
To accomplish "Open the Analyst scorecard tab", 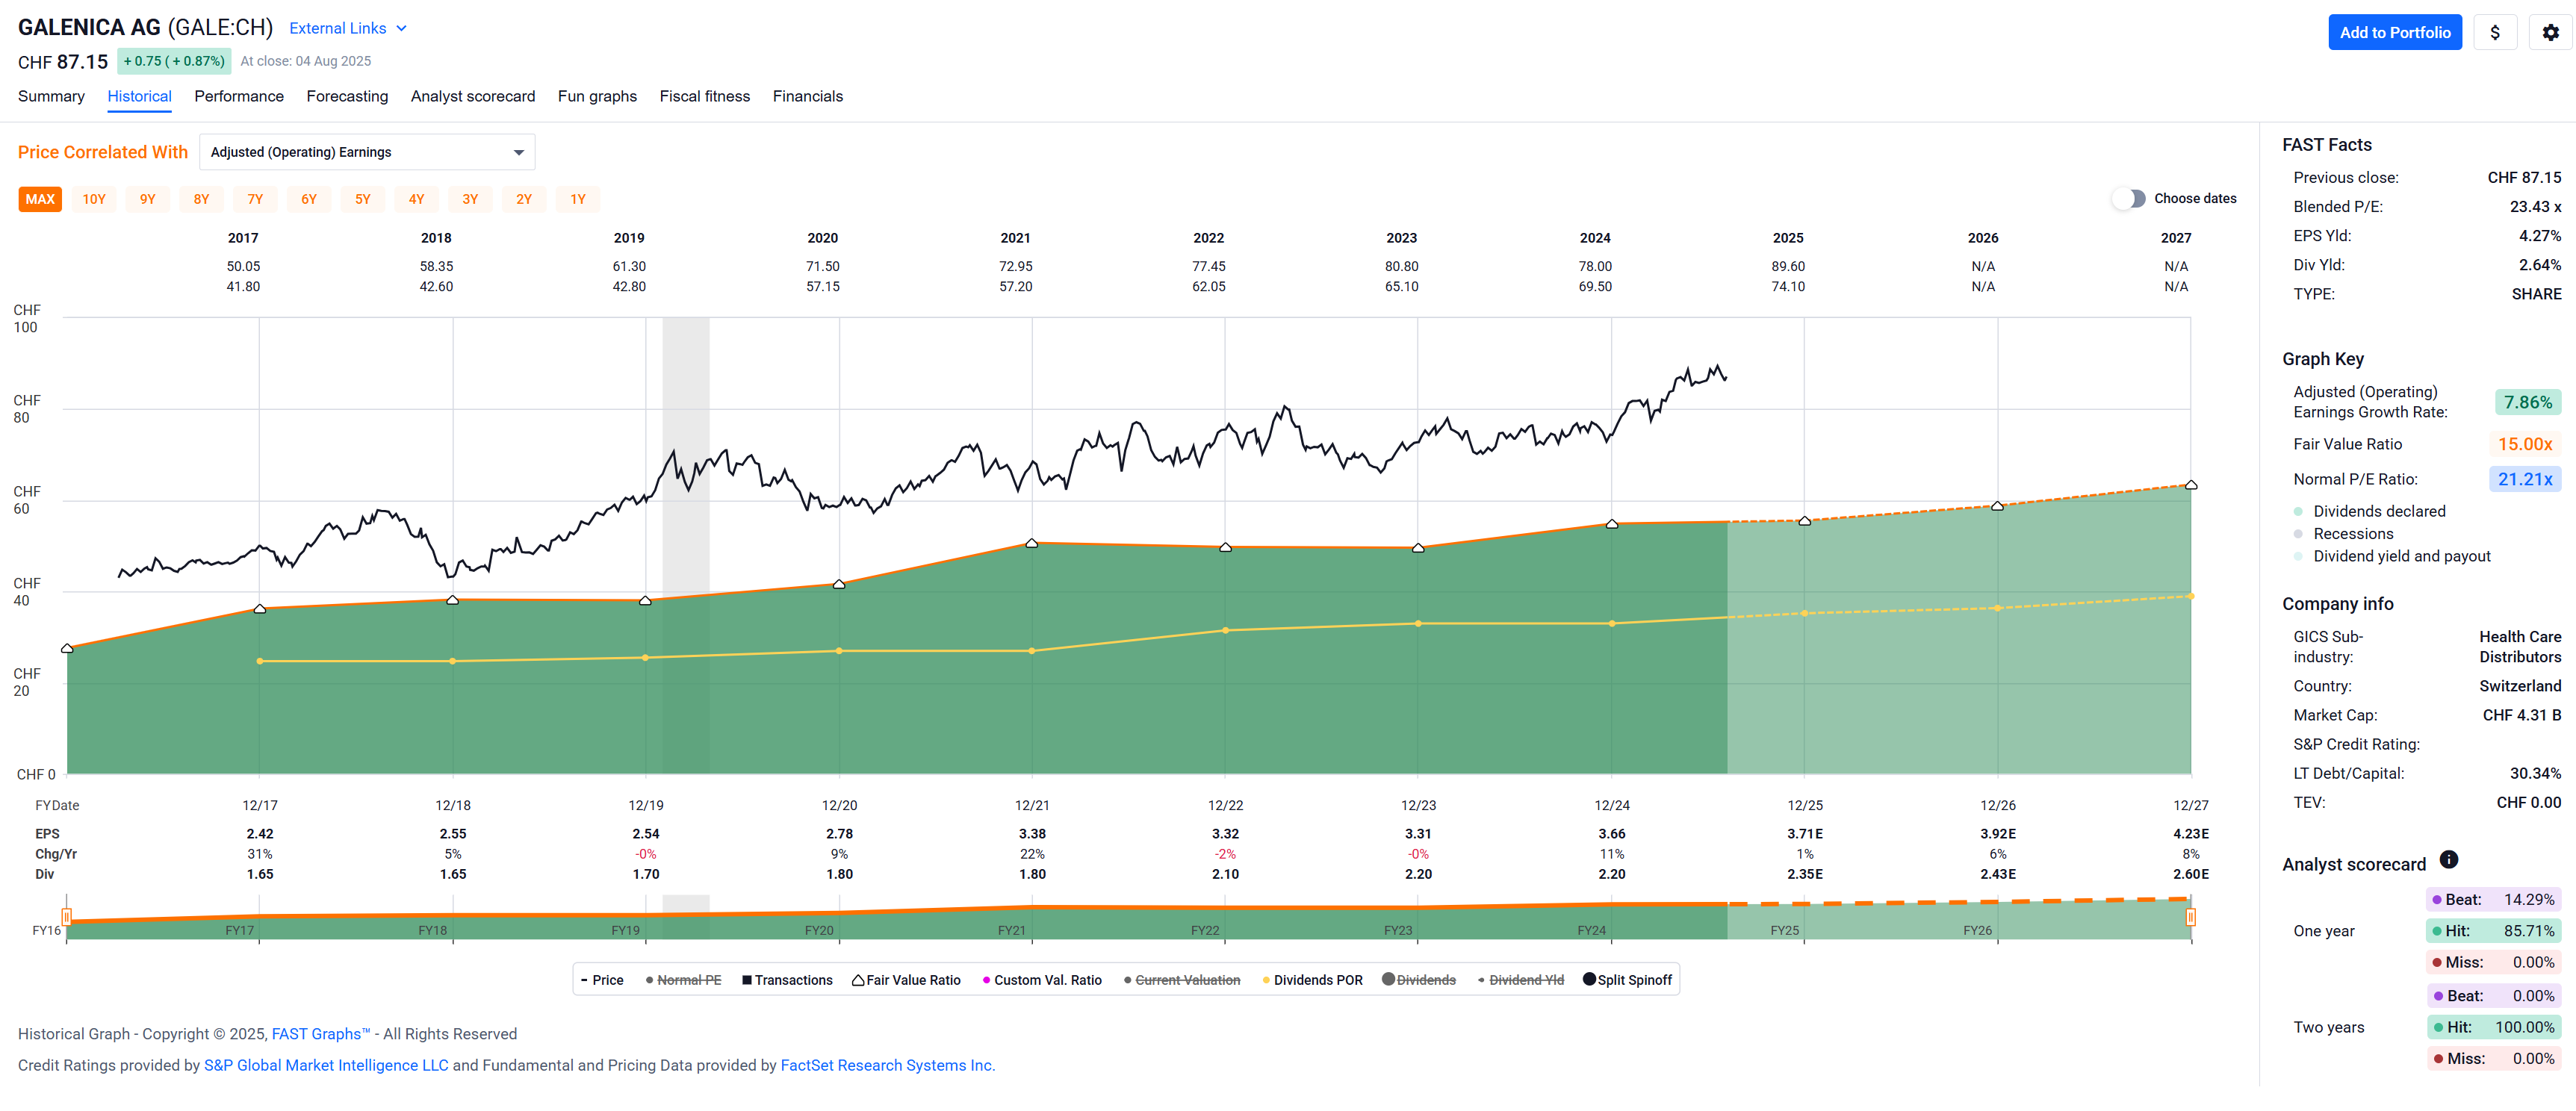I will 472,96.
